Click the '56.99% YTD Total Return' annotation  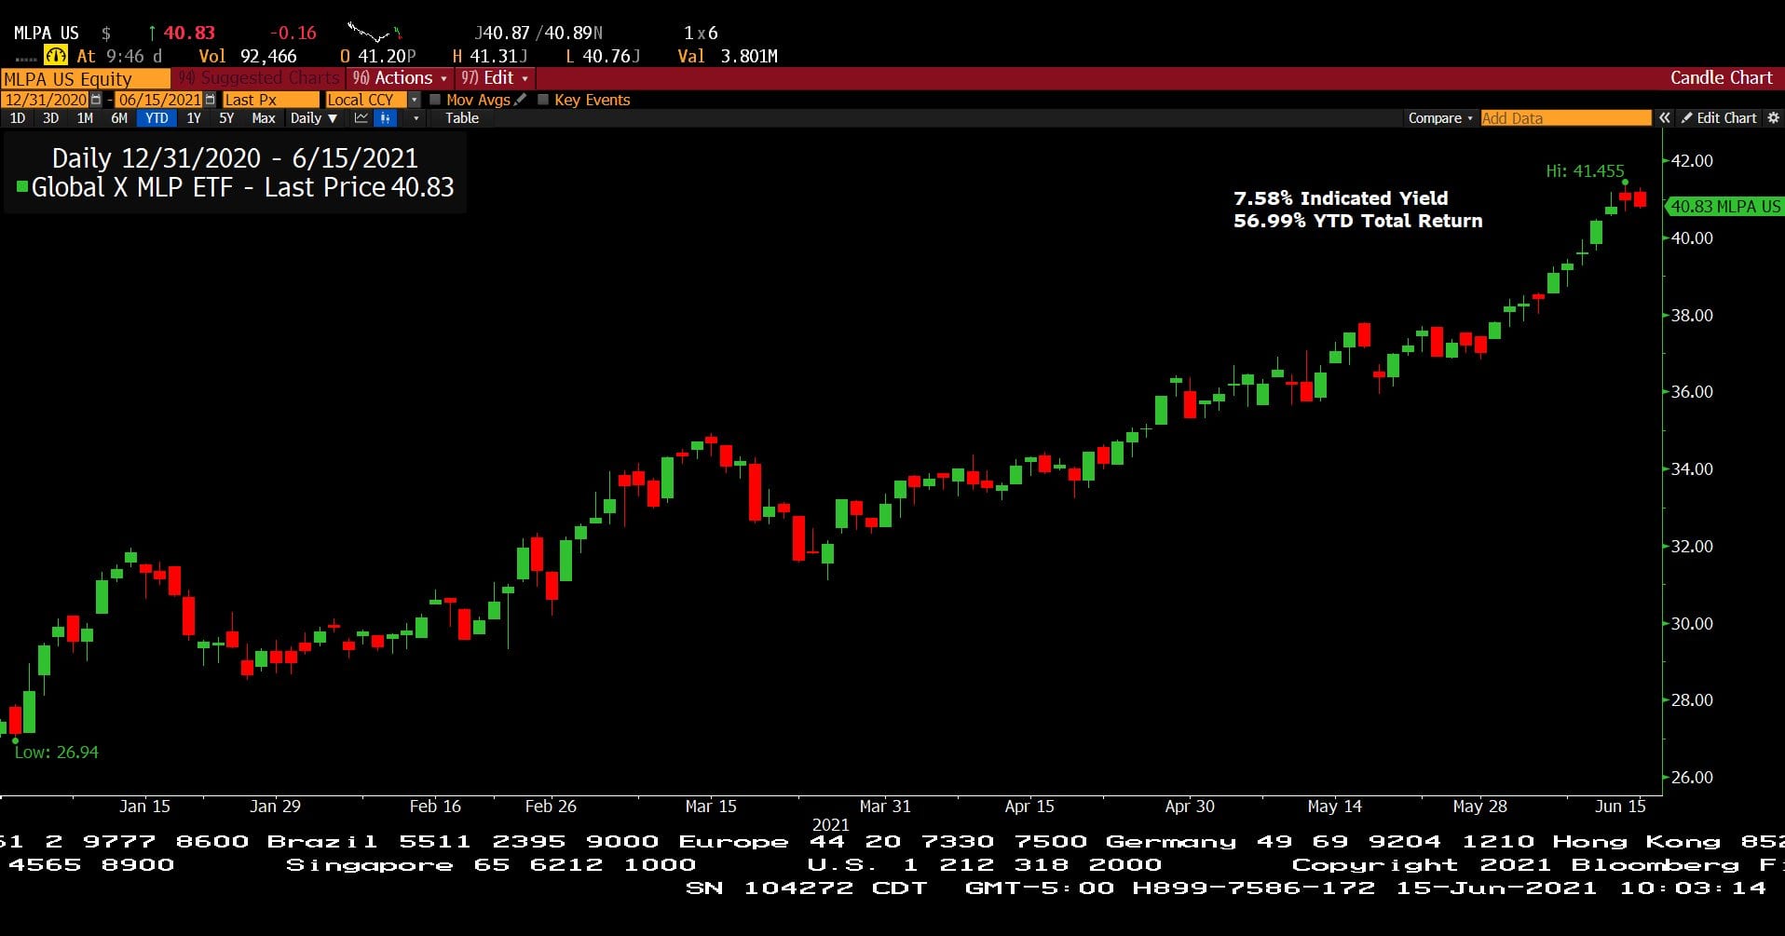1357,221
